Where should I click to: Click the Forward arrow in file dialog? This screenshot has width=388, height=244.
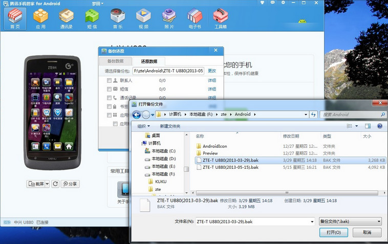pyautogui.click(x=146, y=115)
